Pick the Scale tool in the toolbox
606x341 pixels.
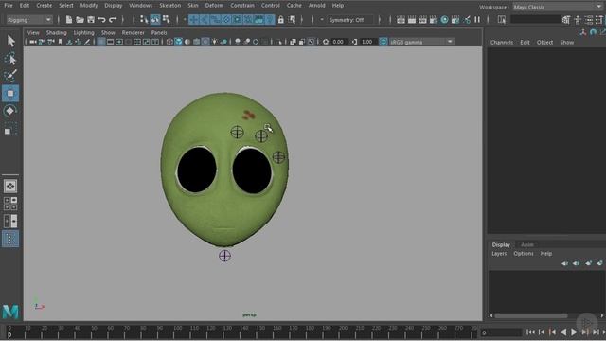[10, 130]
